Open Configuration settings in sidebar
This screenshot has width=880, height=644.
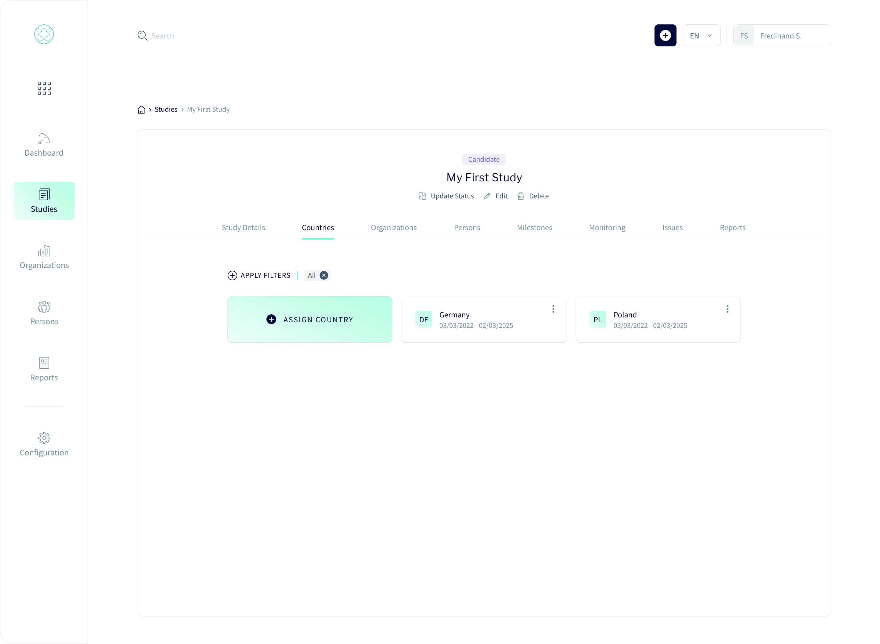(44, 444)
